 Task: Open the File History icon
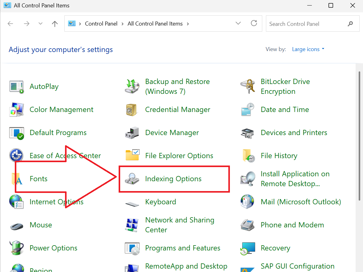point(249,155)
